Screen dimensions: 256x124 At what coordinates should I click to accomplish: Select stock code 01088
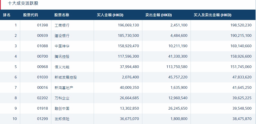click(x=43, y=46)
